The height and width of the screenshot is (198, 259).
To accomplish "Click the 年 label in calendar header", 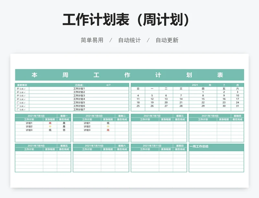I will tap(210, 85).
